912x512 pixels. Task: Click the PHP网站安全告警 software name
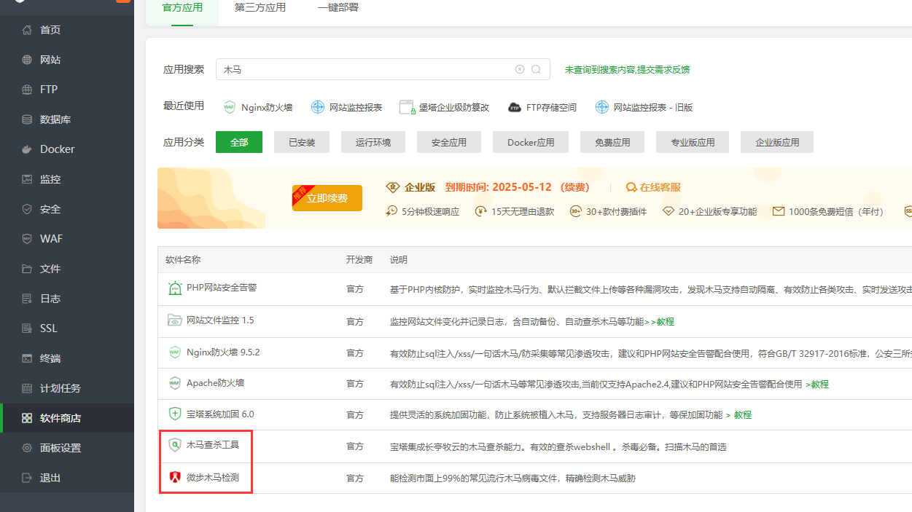[x=222, y=288]
